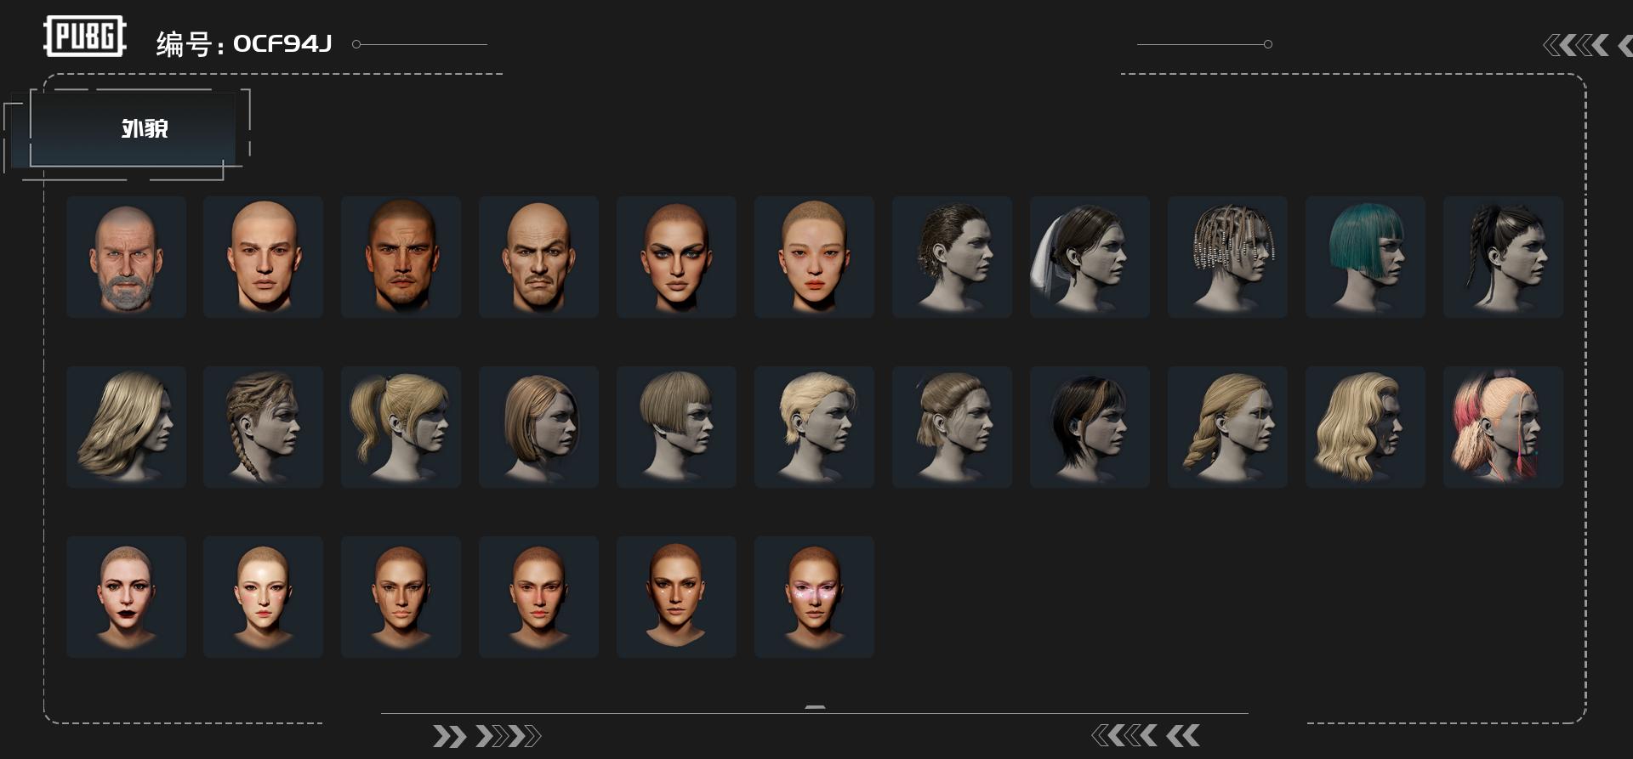This screenshot has width=1633, height=759.
Task: Pick the hairstyle with white veil
Action: (1090, 257)
